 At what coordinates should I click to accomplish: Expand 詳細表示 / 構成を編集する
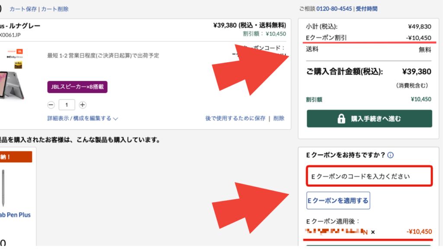click(x=83, y=118)
